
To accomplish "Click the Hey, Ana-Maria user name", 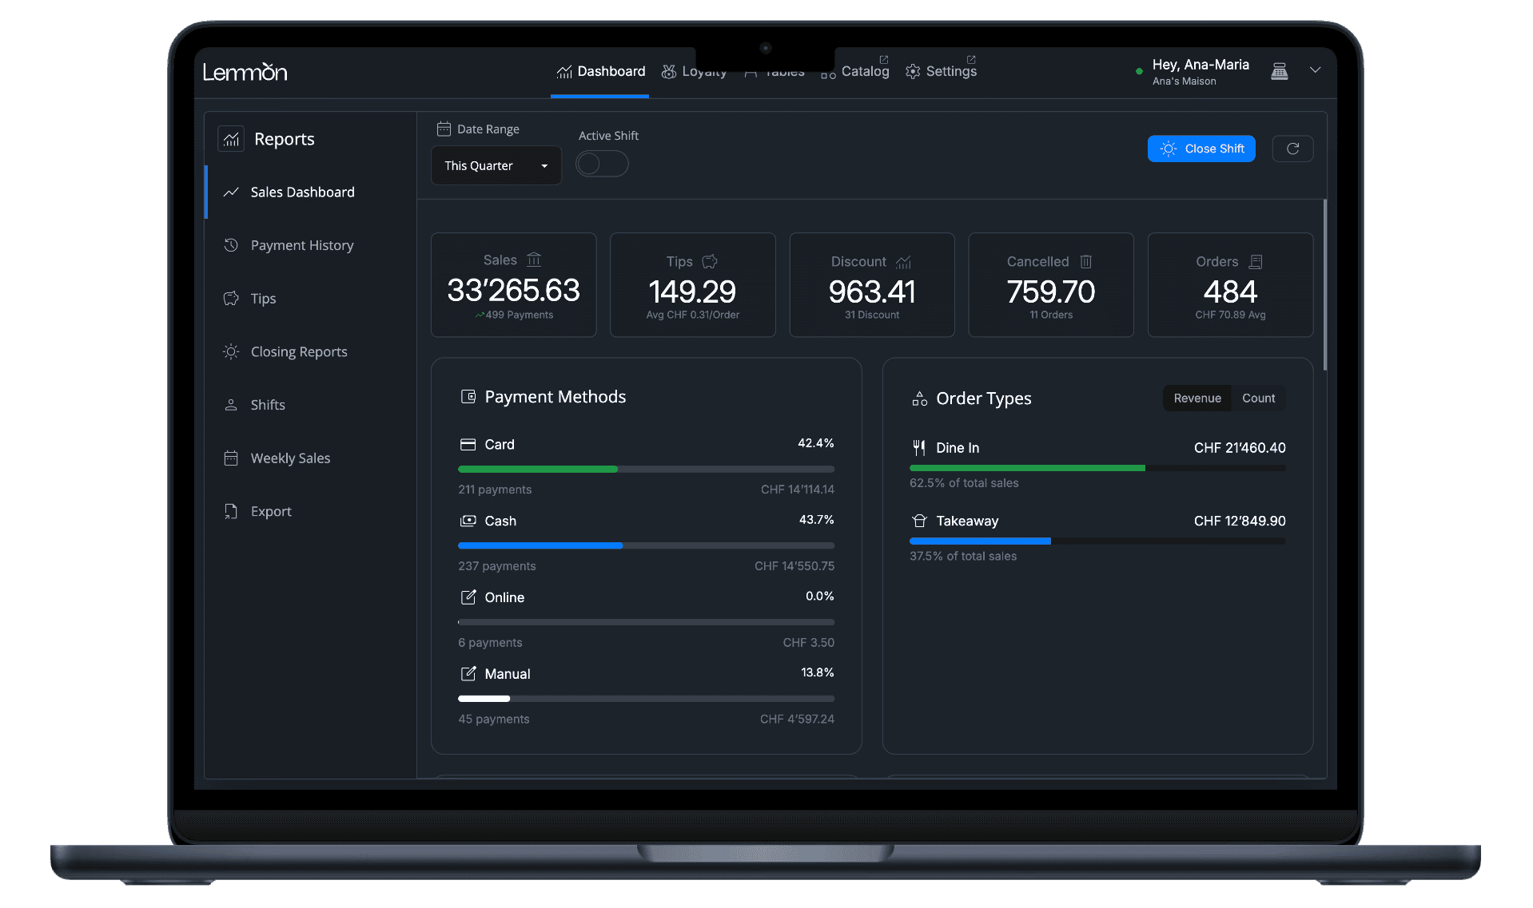I will pos(1201,65).
